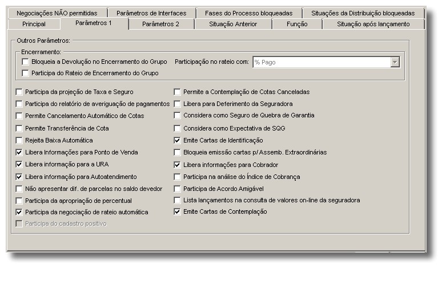This screenshot has width=438, height=281.
Task: Check Participa do Rateio de Encerramento do Grupo
Action: [25, 73]
